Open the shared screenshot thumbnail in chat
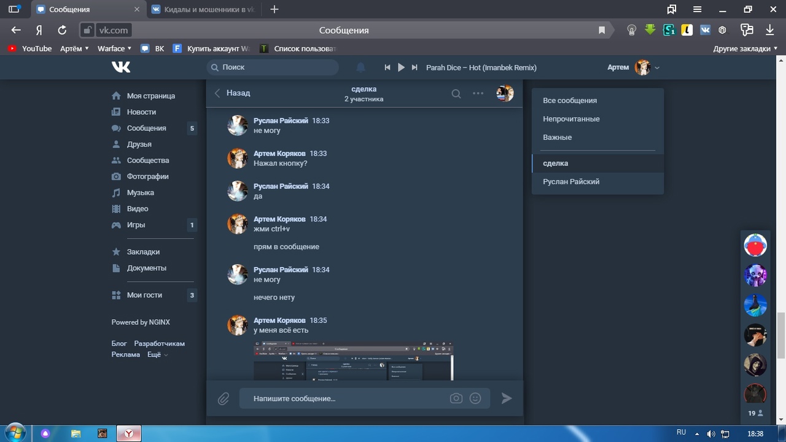 353,362
